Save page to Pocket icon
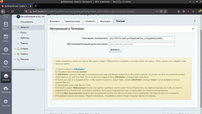The width and height of the screenshot is (202, 114). [161, 11]
